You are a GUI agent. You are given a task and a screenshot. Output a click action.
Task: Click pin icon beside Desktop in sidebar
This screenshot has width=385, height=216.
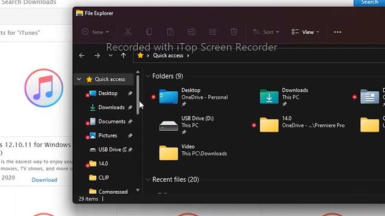click(x=130, y=94)
